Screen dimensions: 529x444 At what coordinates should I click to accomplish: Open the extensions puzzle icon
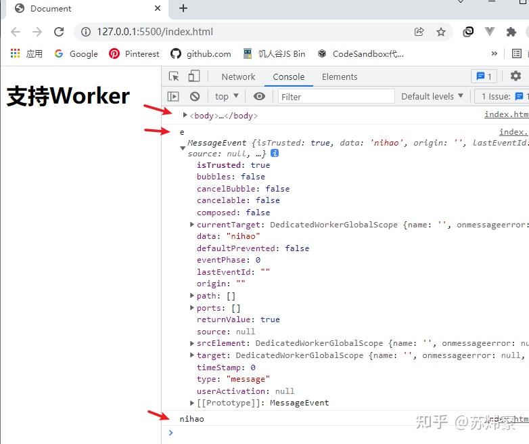coord(511,32)
